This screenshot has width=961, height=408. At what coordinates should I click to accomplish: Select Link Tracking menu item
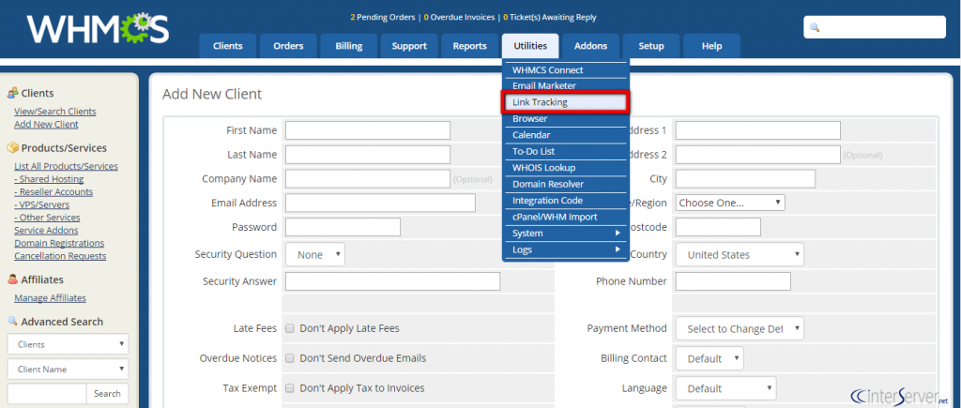tap(566, 102)
